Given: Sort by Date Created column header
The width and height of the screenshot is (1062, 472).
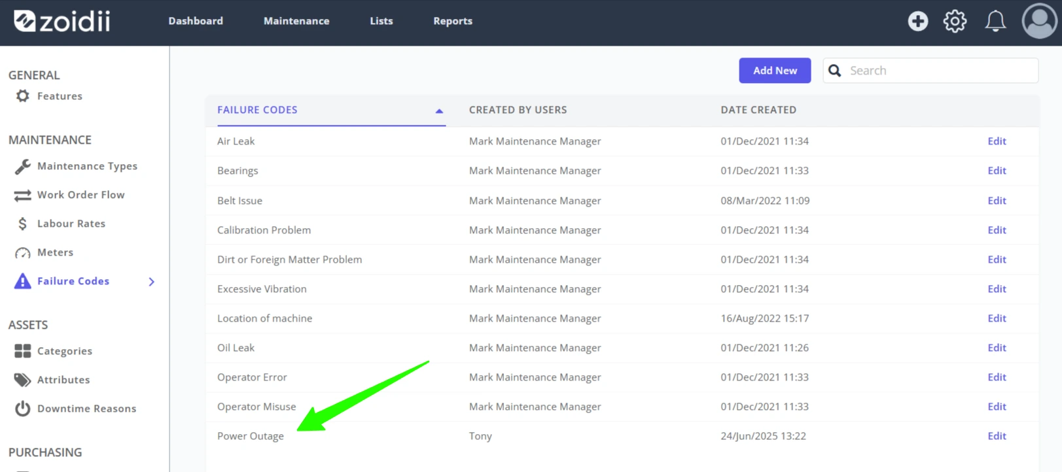Looking at the screenshot, I should [758, 110].
